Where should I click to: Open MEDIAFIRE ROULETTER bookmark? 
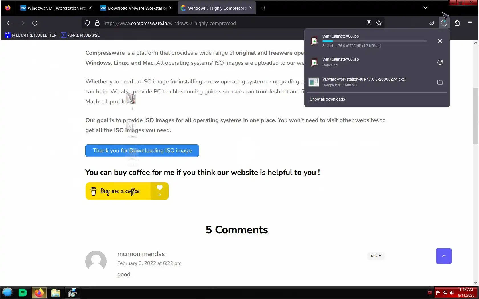click(31, 35)
